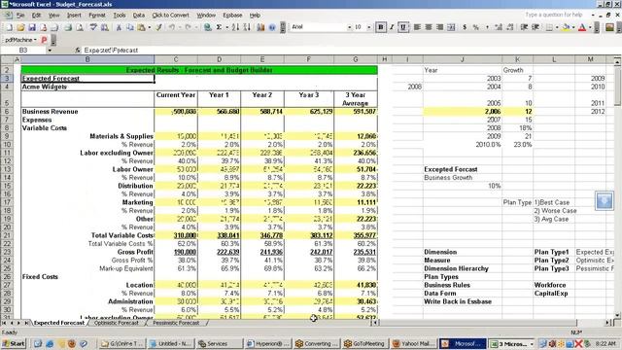
Task: Click the Undo arrow
Action: [171, 27]
